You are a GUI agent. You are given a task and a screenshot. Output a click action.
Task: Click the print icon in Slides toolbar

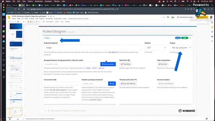coord(18,22)
